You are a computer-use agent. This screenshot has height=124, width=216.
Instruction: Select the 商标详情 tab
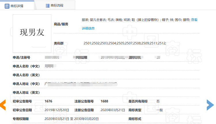pos(16,5)
